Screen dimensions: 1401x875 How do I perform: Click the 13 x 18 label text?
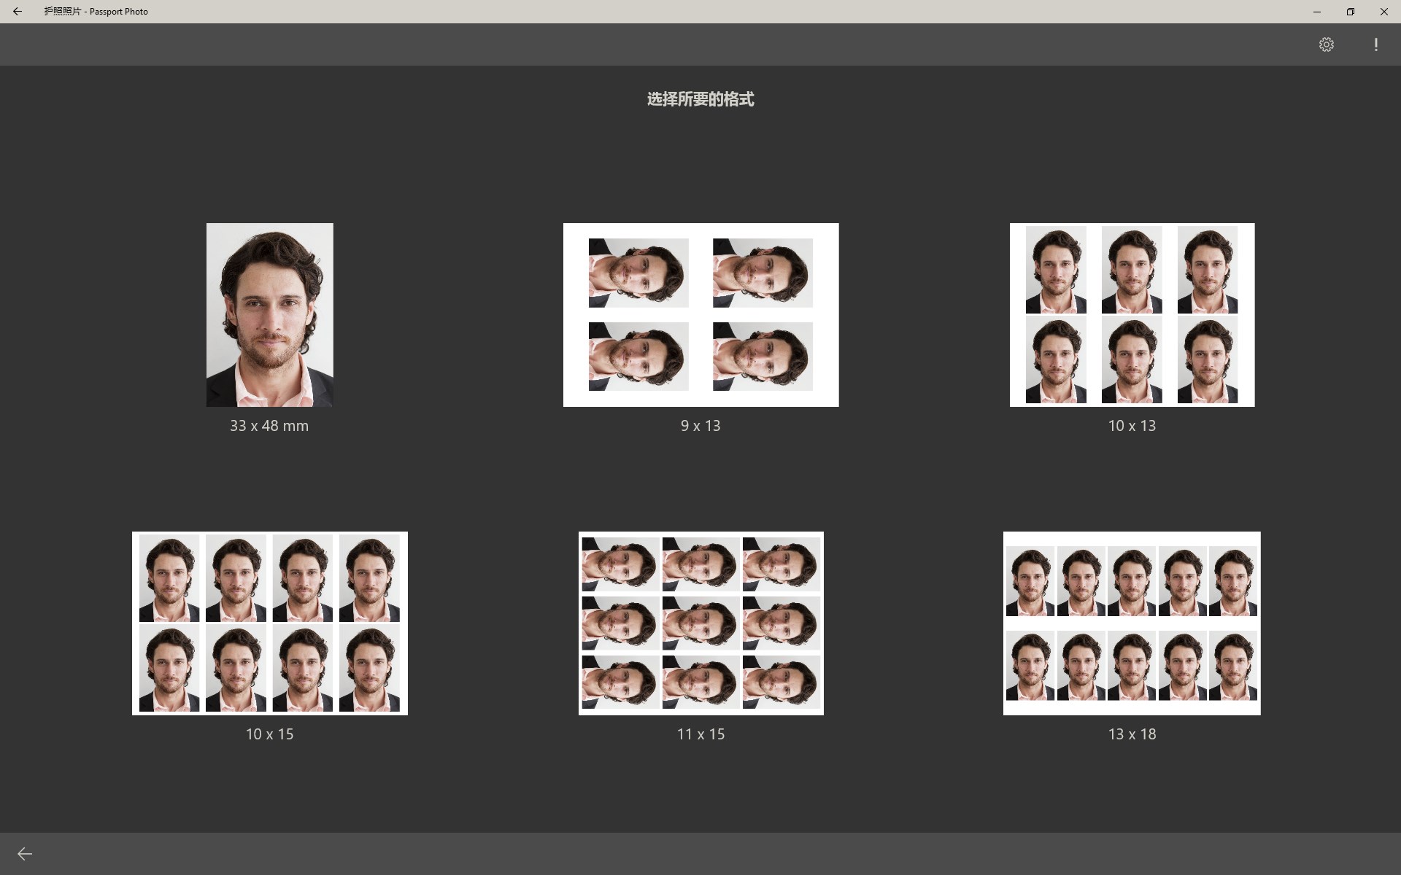click(x=1131, y=734)
